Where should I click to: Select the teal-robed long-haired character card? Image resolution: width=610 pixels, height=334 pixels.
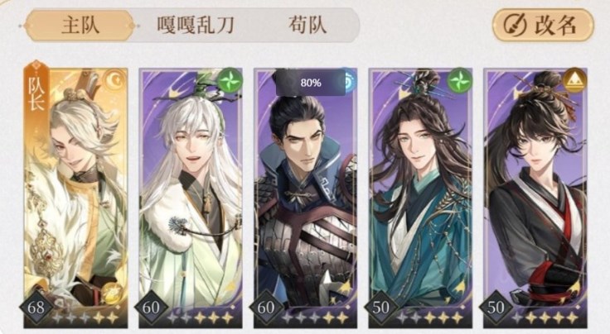420,198
